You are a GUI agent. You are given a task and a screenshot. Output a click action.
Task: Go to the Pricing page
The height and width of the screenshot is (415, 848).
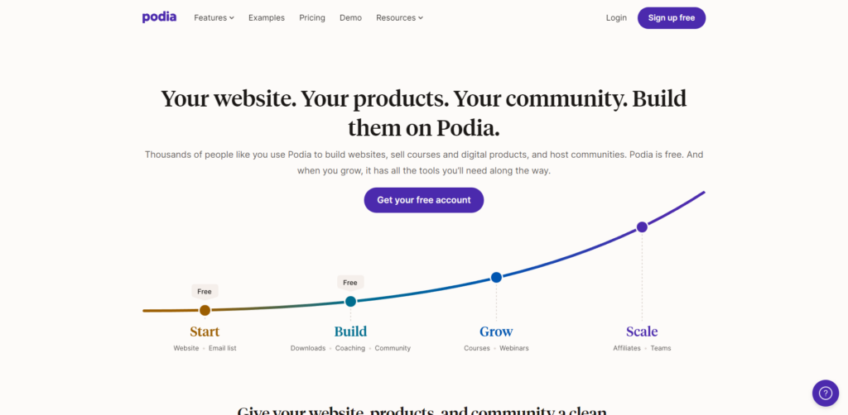click(x=312, y=18)
